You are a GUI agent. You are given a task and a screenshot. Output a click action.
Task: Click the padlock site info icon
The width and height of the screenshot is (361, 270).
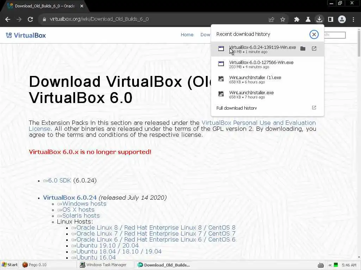pos(44,19)
